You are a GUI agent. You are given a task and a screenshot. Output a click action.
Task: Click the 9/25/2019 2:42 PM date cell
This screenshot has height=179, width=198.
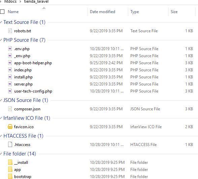(x=106, y=63)
